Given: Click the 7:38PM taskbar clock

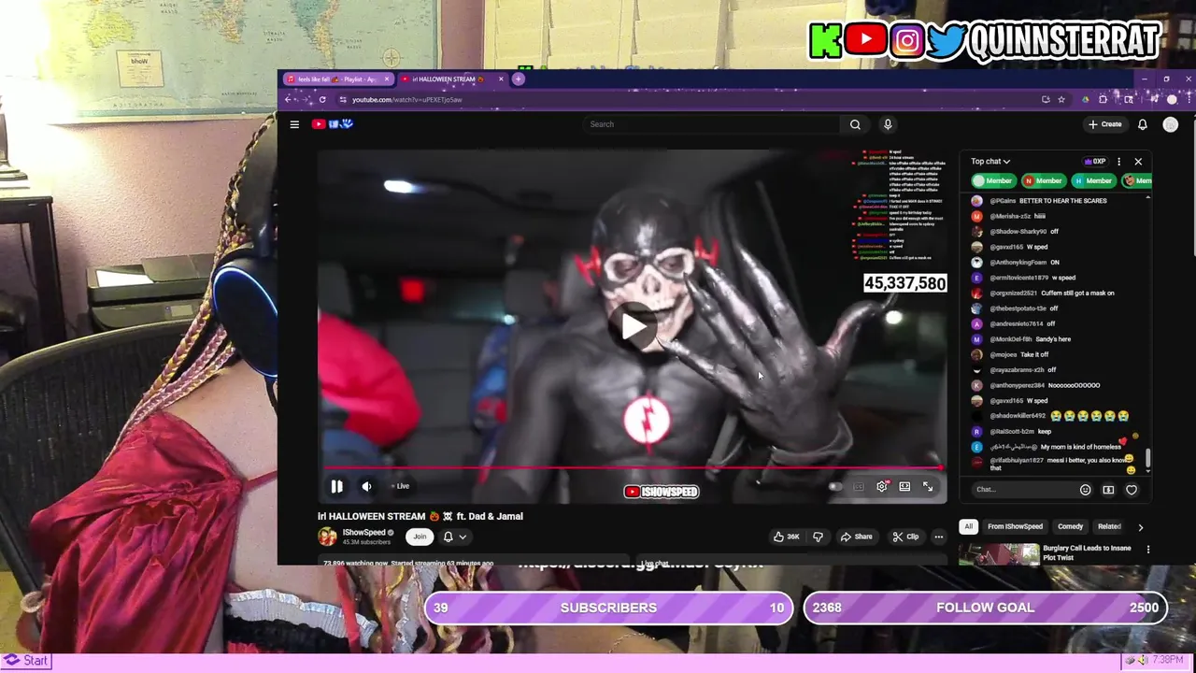Looking at the screenshot, I should (1168, 661).
